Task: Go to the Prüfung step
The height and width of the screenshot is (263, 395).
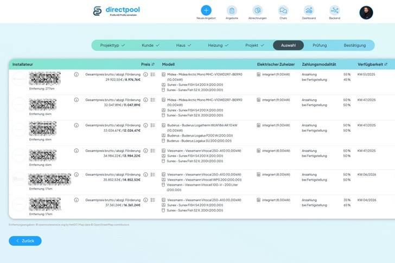Action: click(x=320, y=46)
